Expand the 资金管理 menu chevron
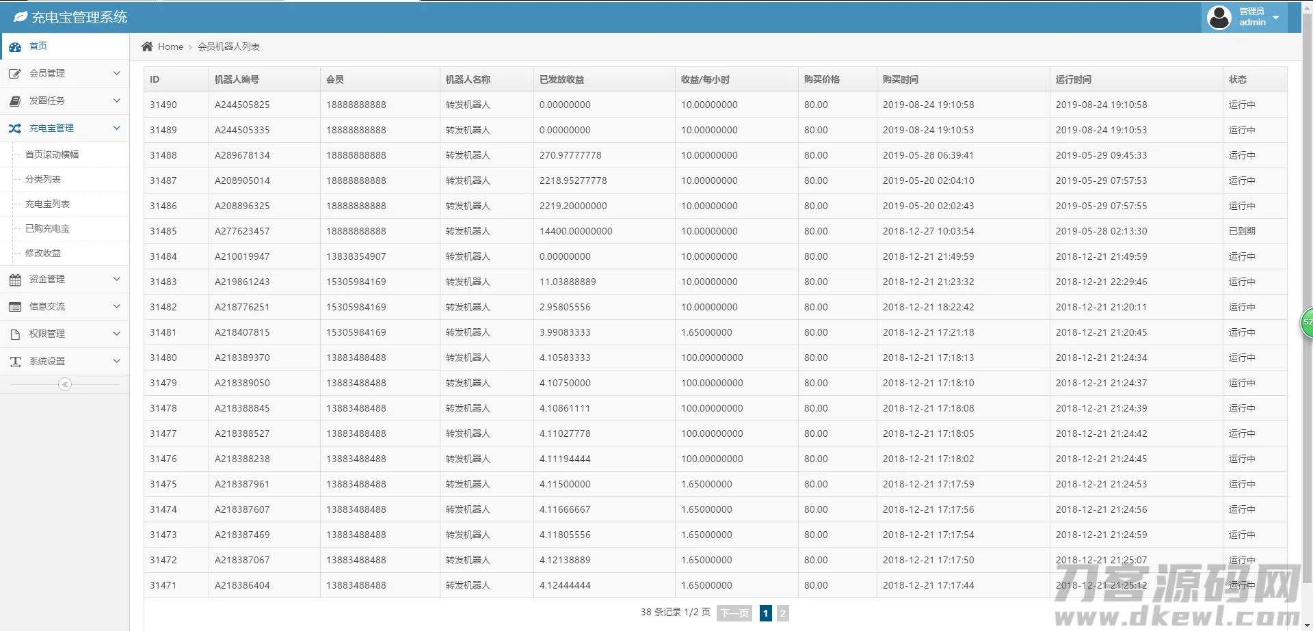The image size is (1313, 631). click(x=116, y=279)
